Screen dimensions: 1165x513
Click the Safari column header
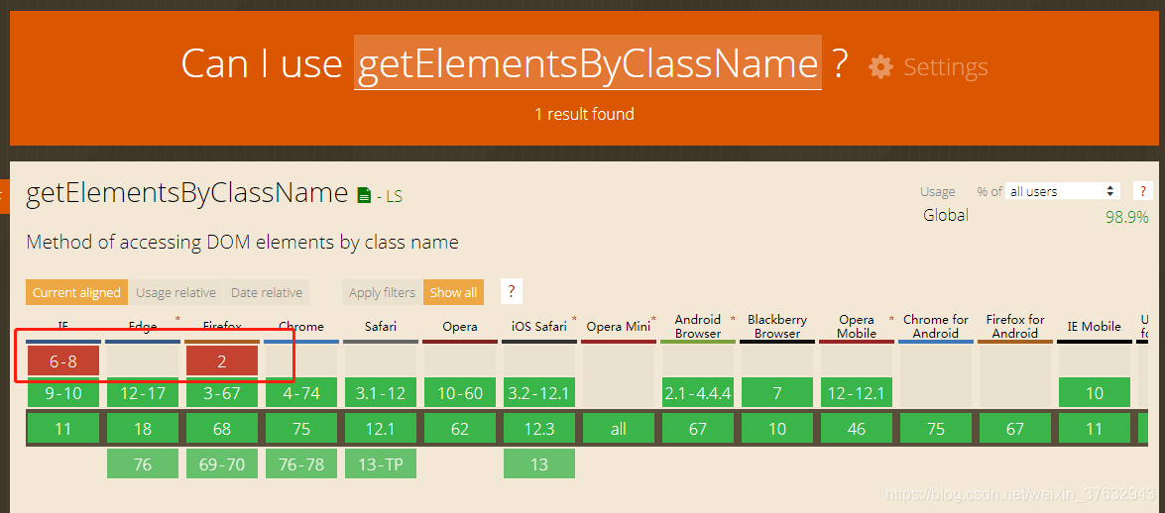381,327
